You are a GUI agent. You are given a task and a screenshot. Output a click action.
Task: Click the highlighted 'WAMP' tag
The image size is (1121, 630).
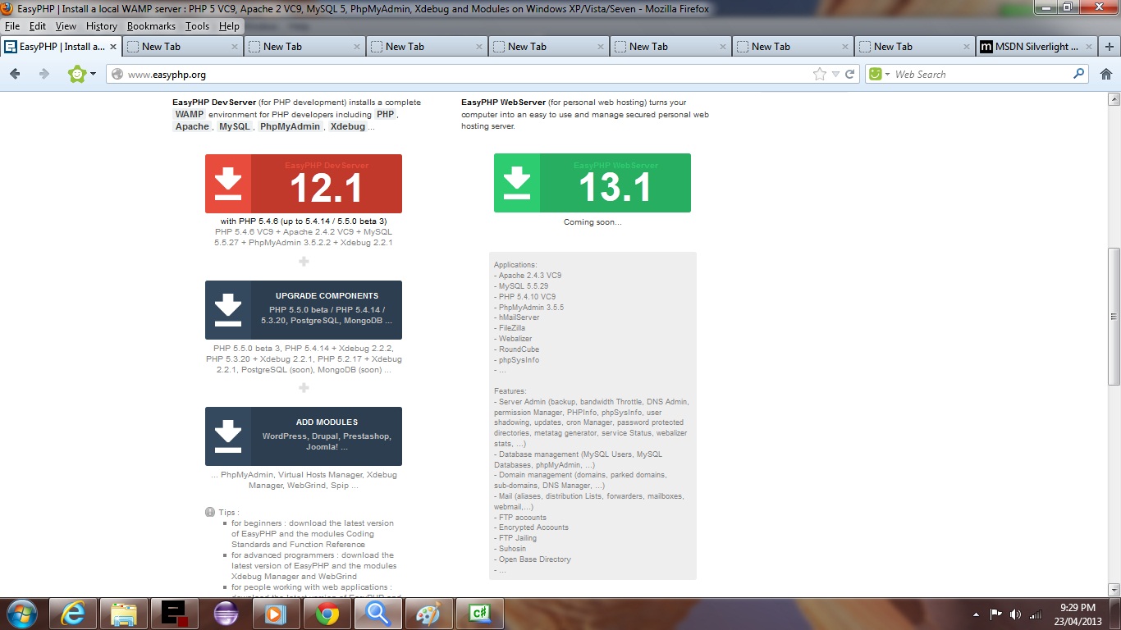pyautogui.click(x=190, y=115)
